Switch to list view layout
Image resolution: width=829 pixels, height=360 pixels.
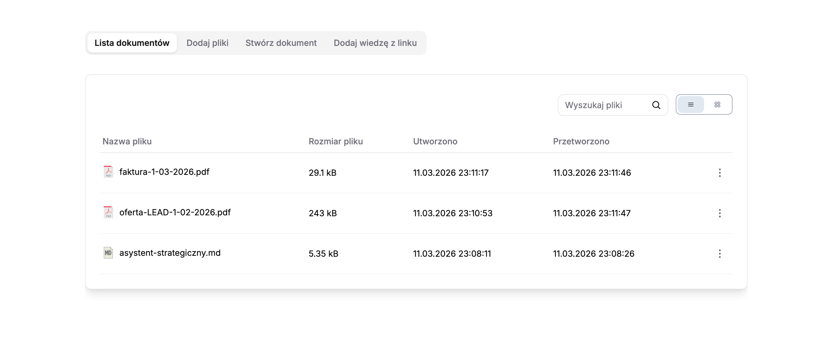pyautogui.click(x=691, y=105)
